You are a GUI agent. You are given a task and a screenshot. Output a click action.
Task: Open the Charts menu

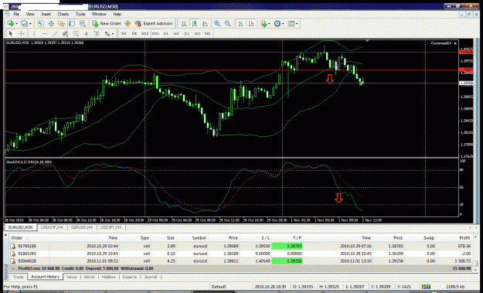(63, 14)
